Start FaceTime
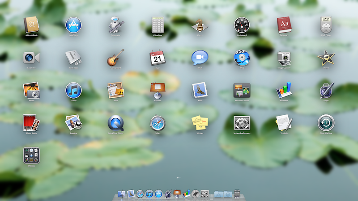358x201 pixels. point(31,58)
